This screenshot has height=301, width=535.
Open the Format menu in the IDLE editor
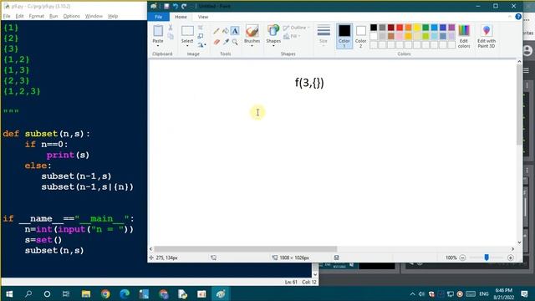tap(37, 16)
